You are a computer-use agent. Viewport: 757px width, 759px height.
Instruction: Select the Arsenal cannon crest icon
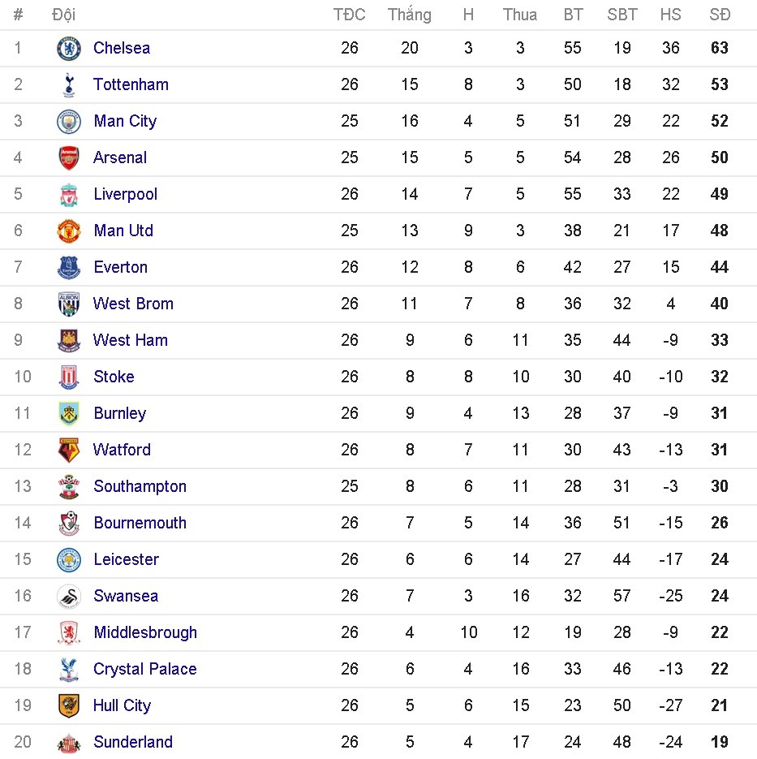coord(69,157)
